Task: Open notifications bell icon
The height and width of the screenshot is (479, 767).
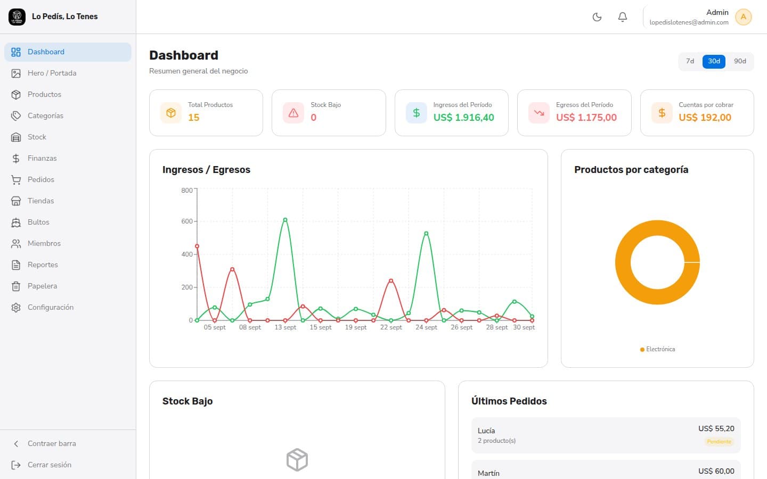Action: pyautogui.click(x=623, y=17)
